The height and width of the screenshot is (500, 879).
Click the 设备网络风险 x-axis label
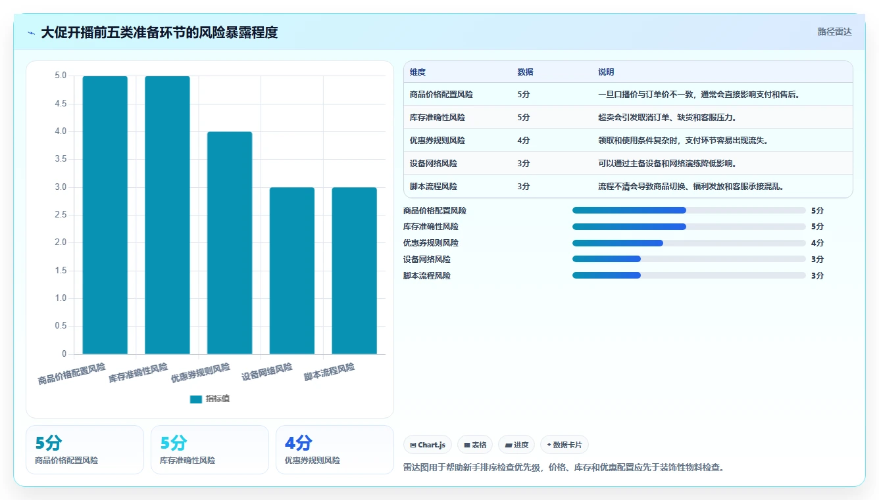tap(266, 372)
